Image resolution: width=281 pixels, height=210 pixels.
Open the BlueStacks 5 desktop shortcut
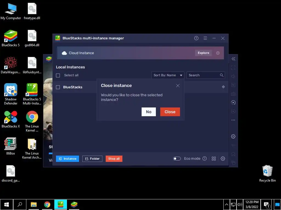11,38
